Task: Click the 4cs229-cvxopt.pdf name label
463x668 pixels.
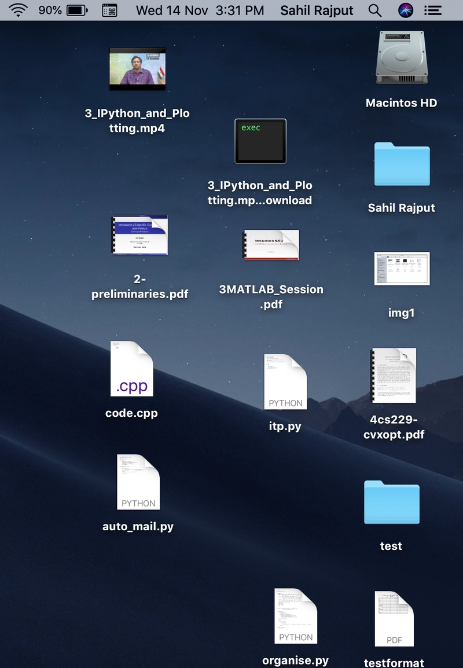Action: (394, 427)
